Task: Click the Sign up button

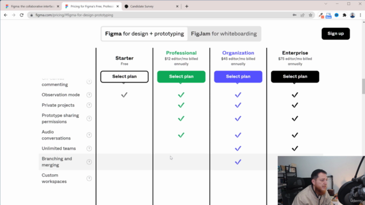Action: 336,34
